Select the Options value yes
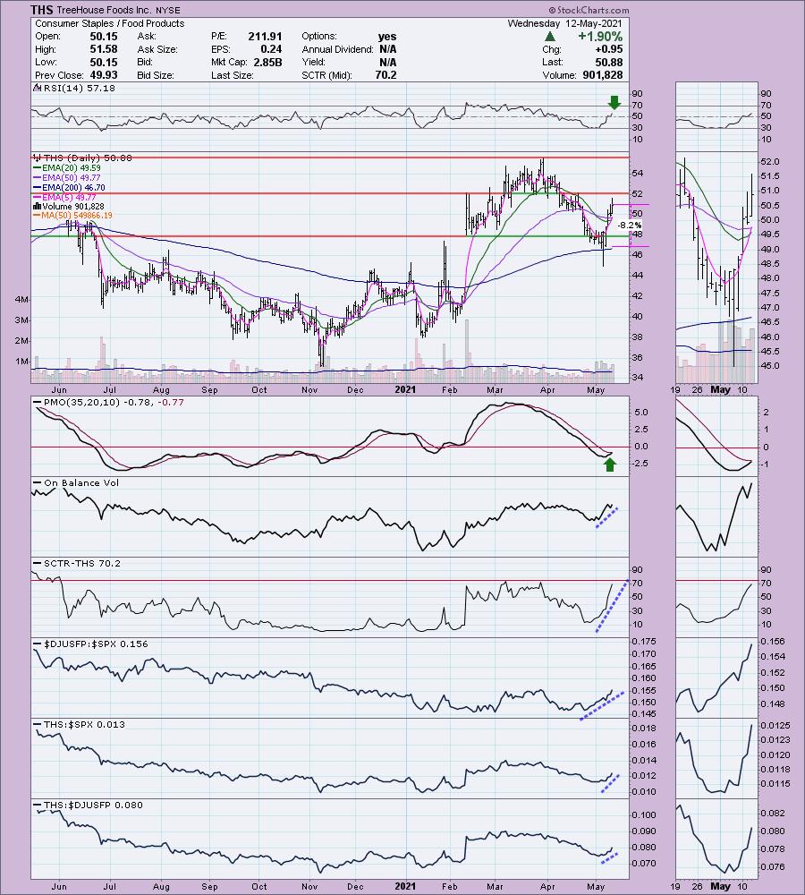The image size is (805, 895). tap(386, 36)
